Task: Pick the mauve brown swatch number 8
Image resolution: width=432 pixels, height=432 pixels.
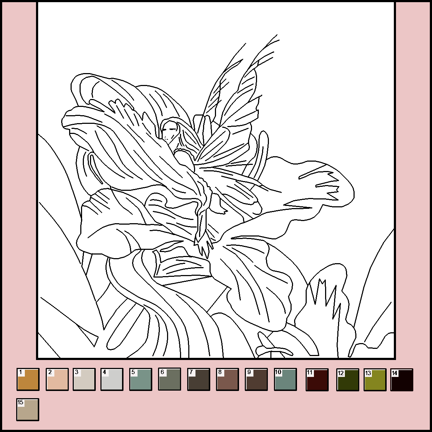Action: click(x=228, y=379)
